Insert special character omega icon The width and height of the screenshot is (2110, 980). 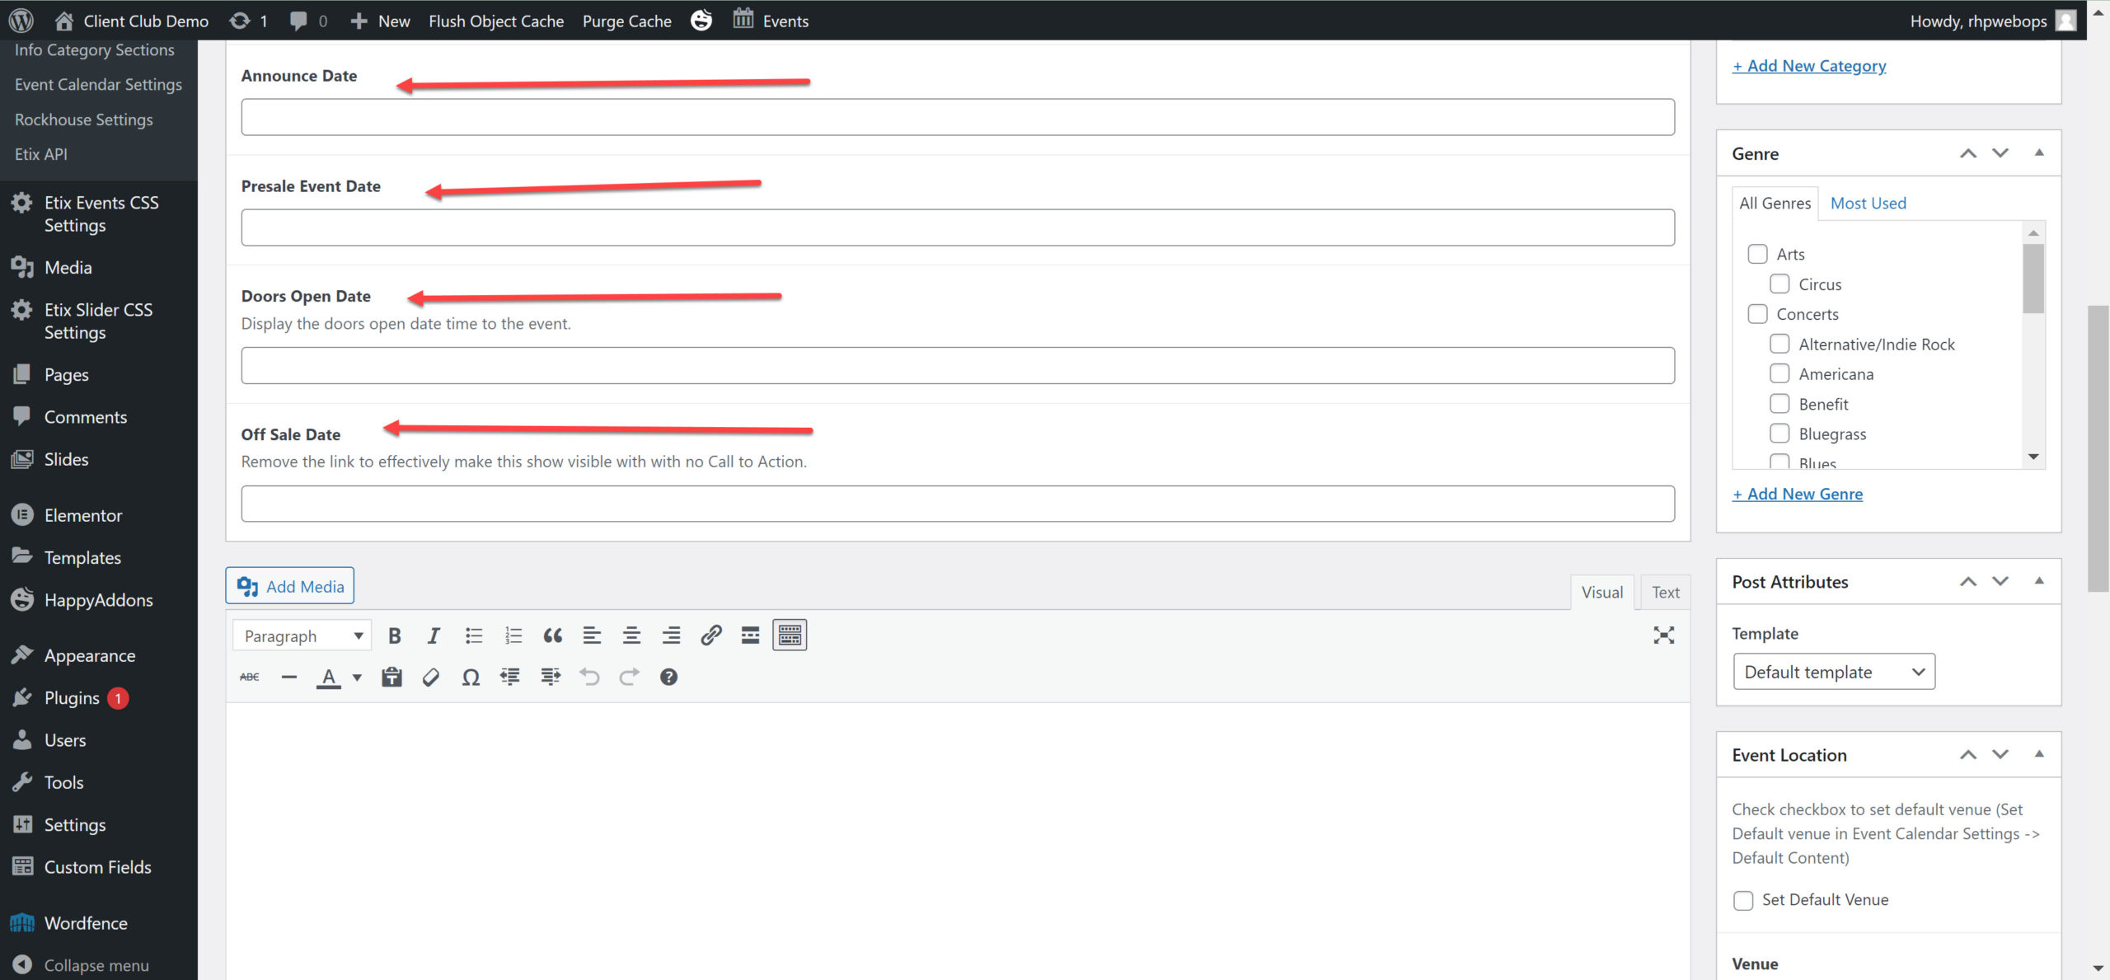pos(471,678)
